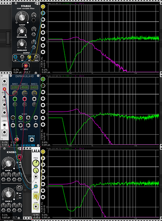Click Stabile cutoff CV input jack
The height and width of the screenshot is (221, 162).
[34, 20]
